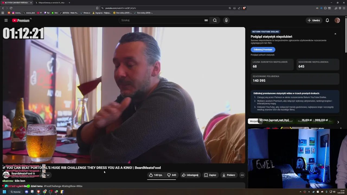Open Brave Shields lion icon

coord(244,8)
